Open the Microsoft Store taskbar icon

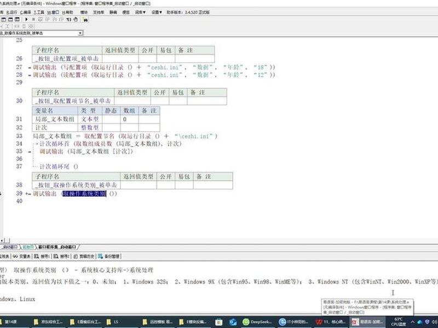[x=218, y=322]
